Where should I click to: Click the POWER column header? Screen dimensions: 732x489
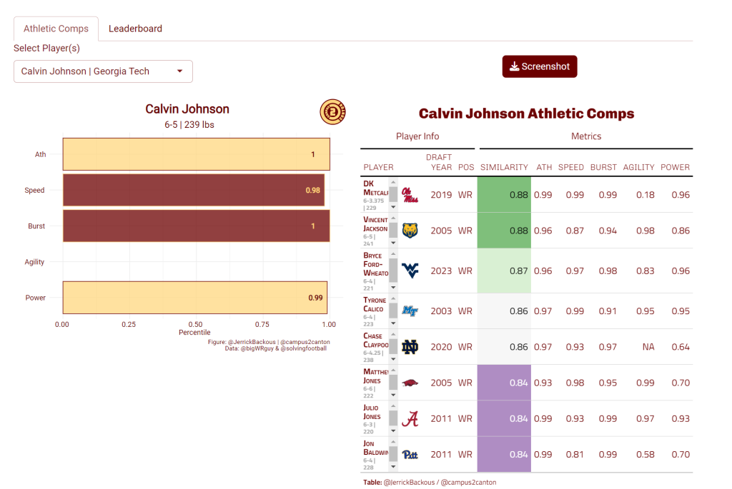pyautogui.click(x=675, y=167)
